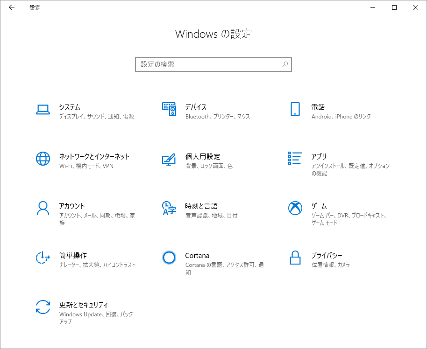Click description Android、iPhone のリンク
Screen dimensions: 427x349
click(341, 117)
